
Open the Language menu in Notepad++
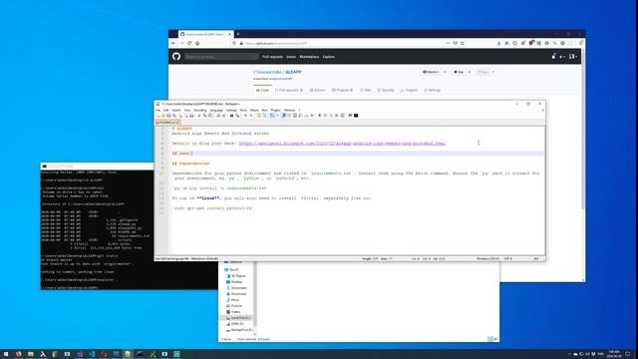[x=216, y=111]
